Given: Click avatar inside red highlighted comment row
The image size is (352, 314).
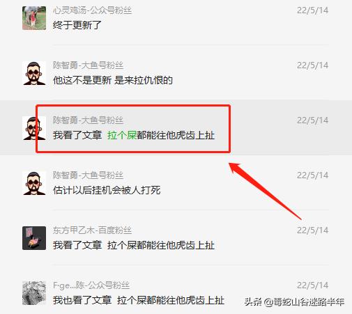Looking at the screenshot, I should point(34,128).
